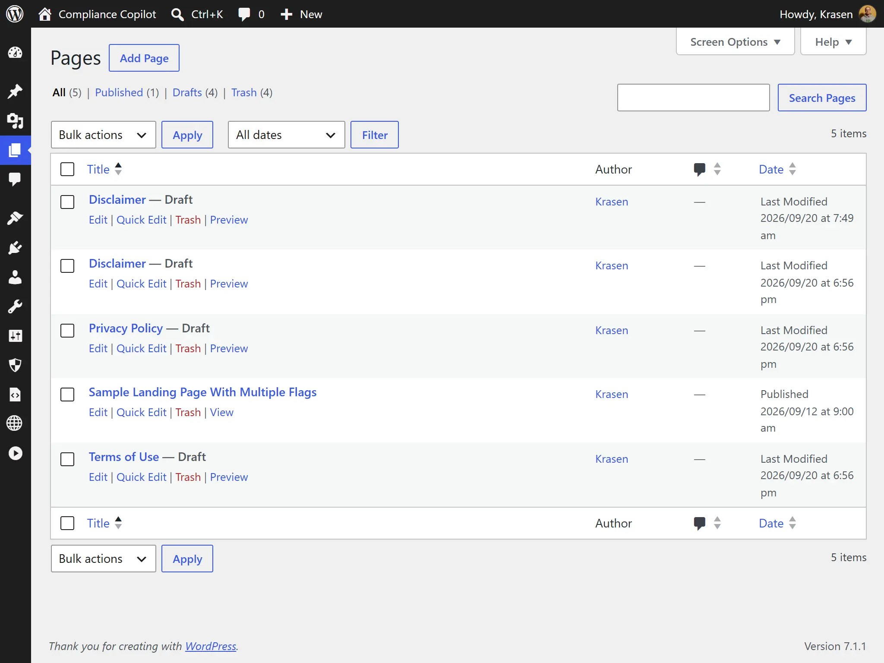Open the Posts pushpin sidebar icon
Screen dimensions: 884x663
(15, 91)
